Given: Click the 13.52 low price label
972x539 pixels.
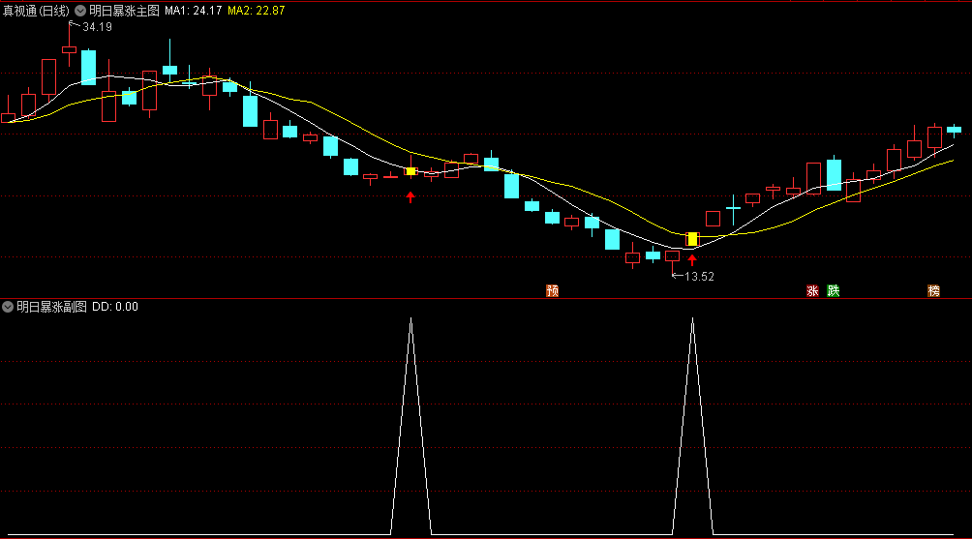Looking at the screenshot, I should pos(699,277).
